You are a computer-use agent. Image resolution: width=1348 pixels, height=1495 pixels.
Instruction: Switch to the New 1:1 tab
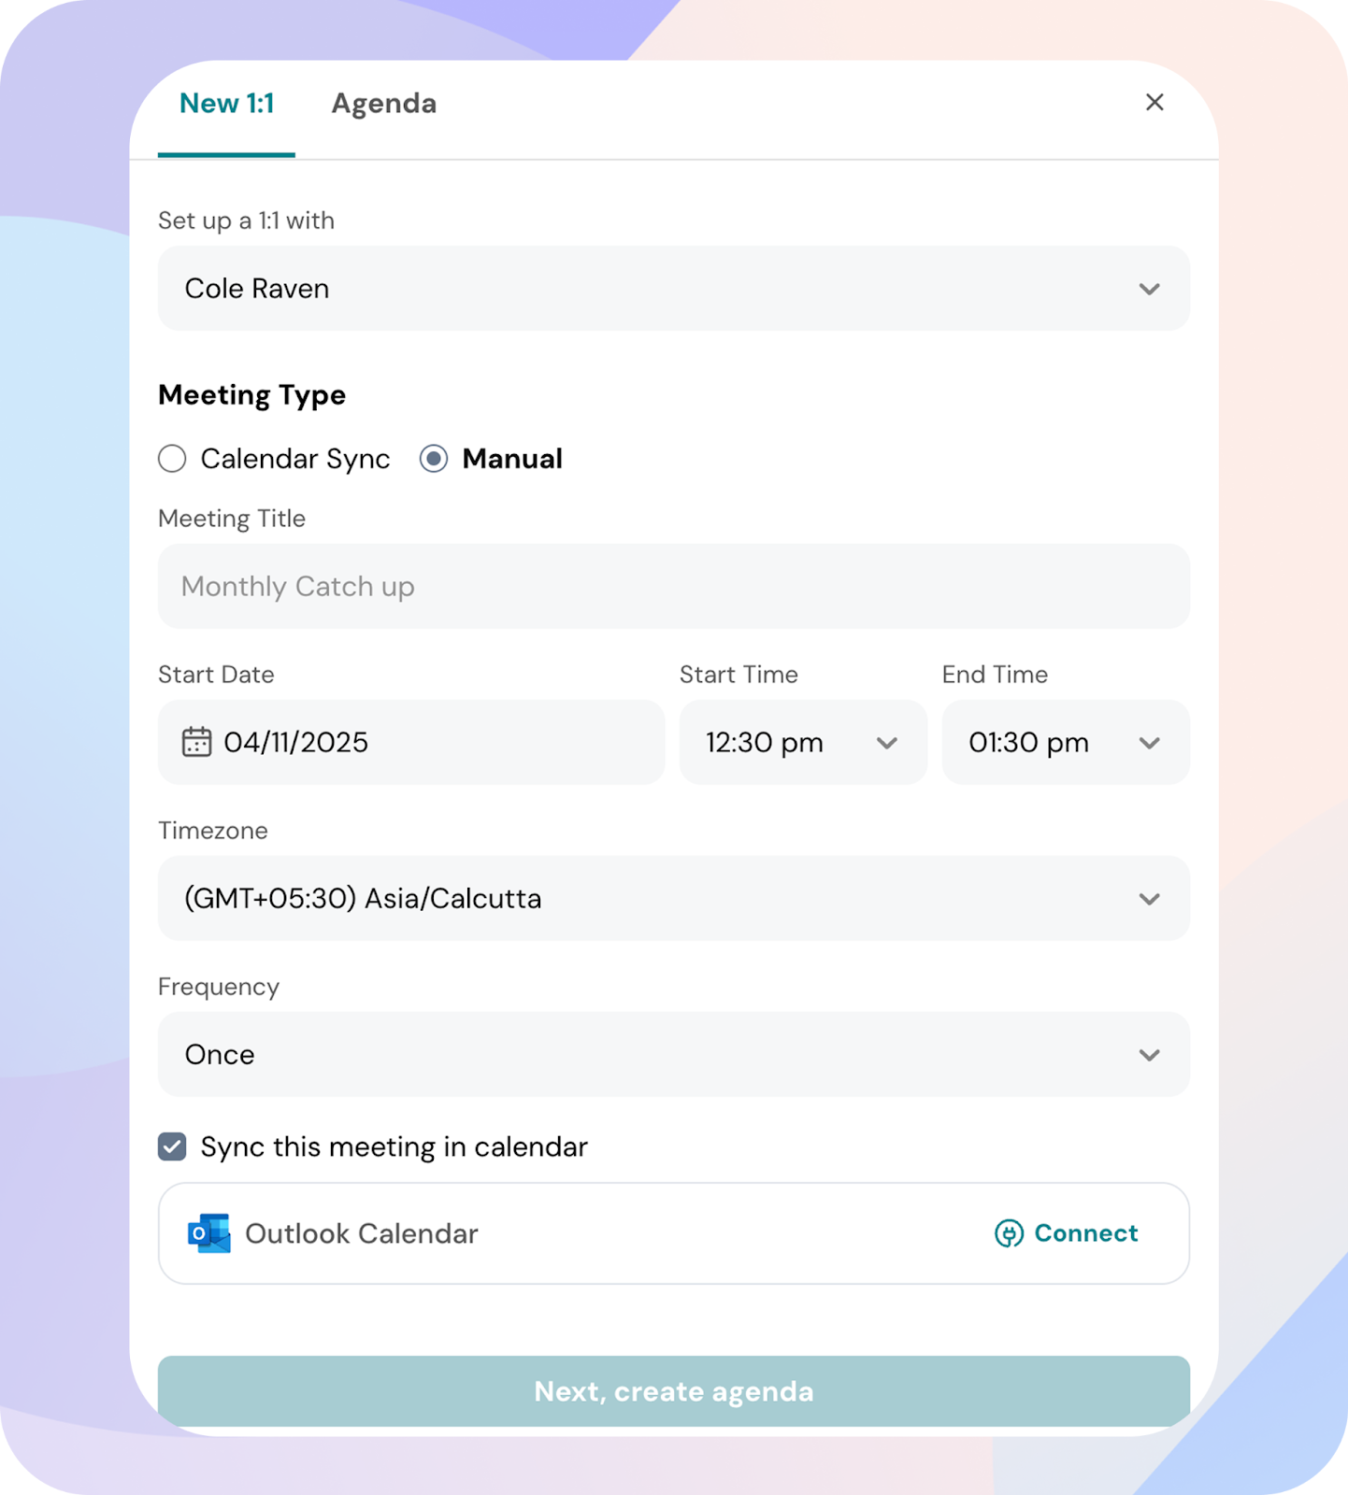pos(226,104)
